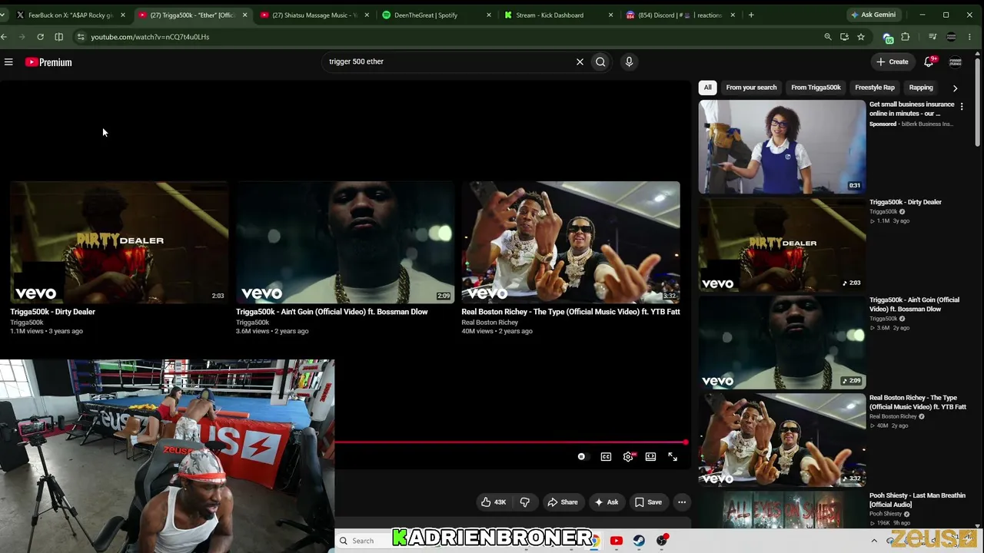Open sidebar Real Boston Richey The Type title

coord(918,402)
